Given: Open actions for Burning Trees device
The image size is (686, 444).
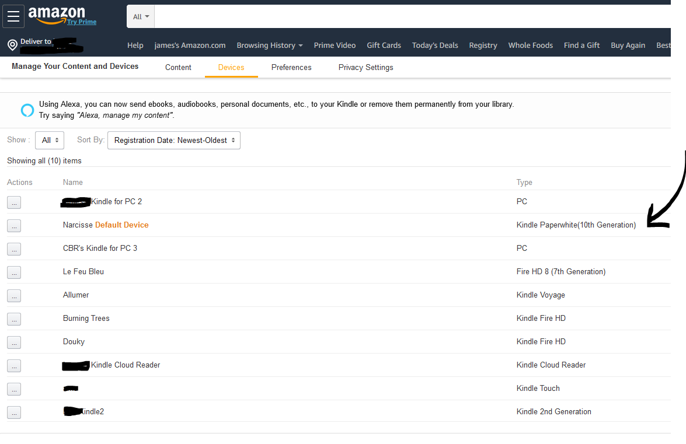Looking at the screenshot, I should coord(14,319).
